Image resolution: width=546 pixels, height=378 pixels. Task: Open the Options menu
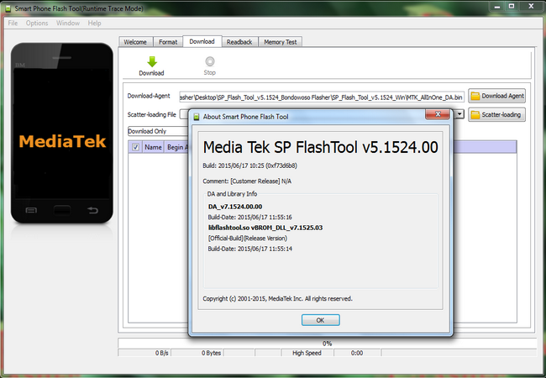pyautogui.click(x=37, y=23)
